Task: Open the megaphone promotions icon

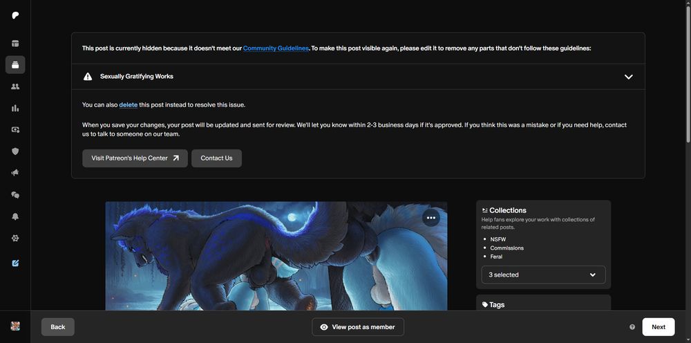Action: coord(15,173)
